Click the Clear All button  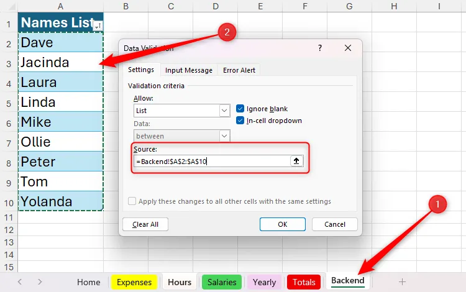(145, 224)
